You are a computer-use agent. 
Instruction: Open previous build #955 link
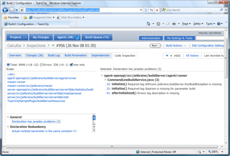tap(177, 56)
